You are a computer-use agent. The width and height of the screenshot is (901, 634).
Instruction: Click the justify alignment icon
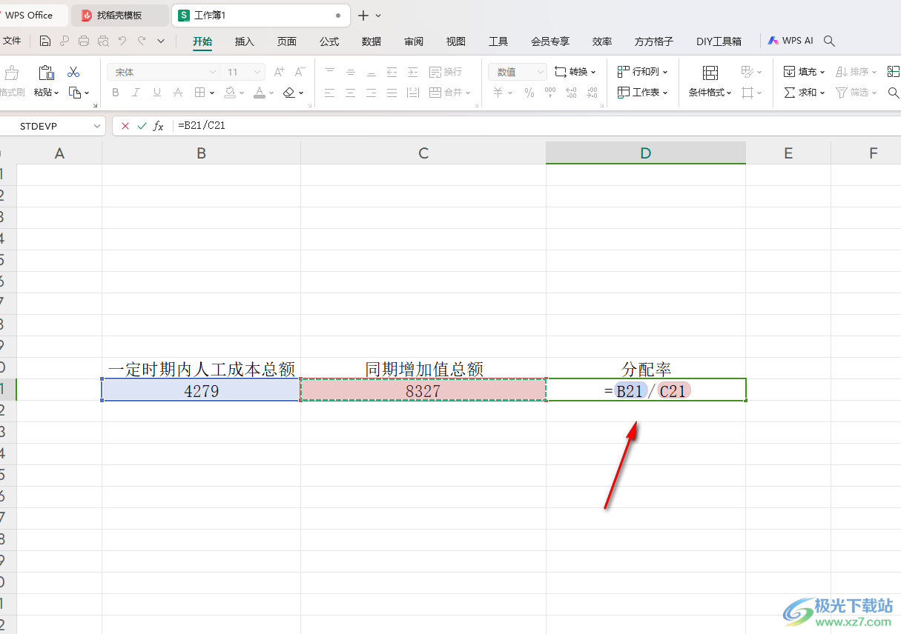(x=392, y=93)
